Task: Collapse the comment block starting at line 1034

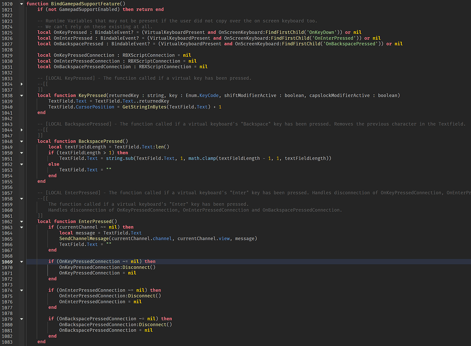Action: click(20, 84)
